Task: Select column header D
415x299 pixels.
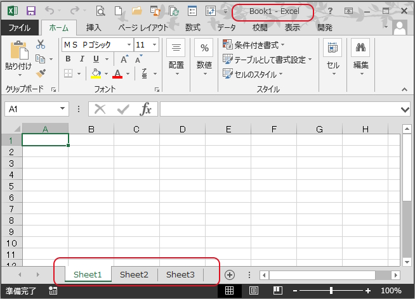Action: (x=182, y=129)
